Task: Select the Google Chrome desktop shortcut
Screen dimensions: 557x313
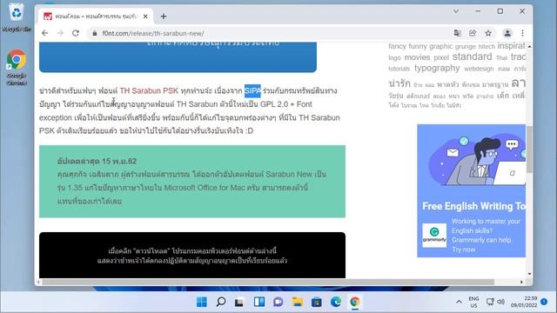Action: click(x=17, y=68)
